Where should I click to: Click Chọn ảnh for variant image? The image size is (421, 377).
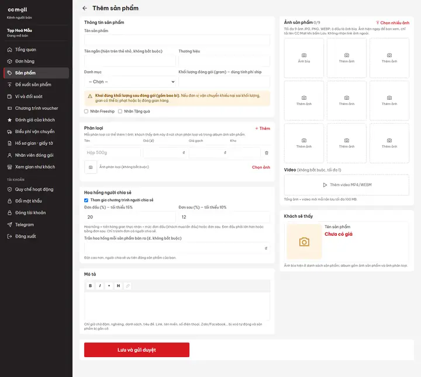pos(261,167)
